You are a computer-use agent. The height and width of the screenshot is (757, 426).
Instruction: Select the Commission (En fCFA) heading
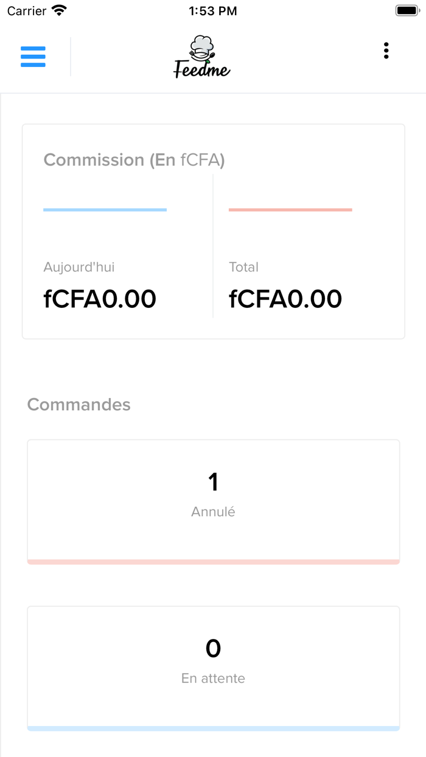(x=134, y=160)
